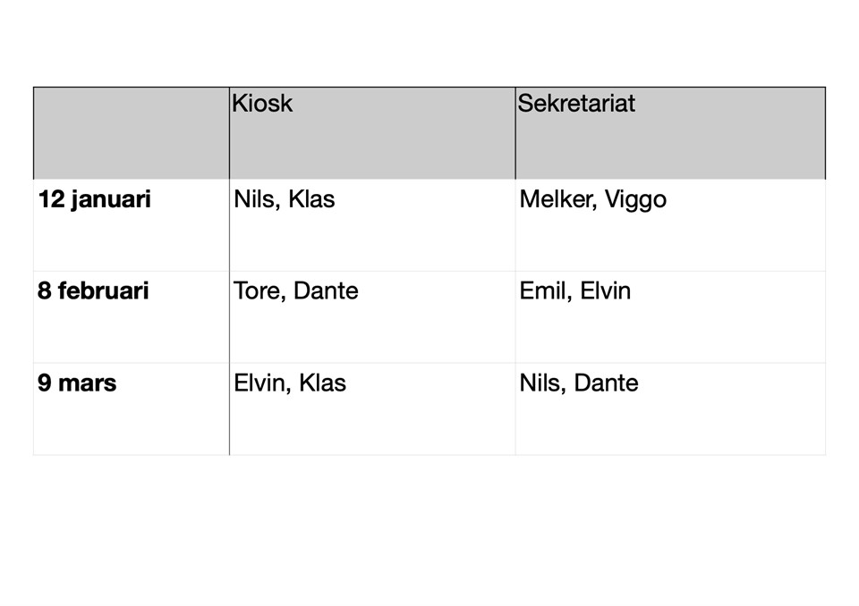
Task: Select the "Sekretariat" column header
Action: tap(576, 104)
